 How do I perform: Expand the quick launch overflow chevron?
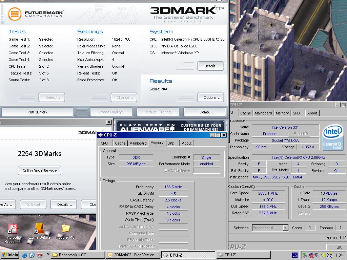[48, 254]
